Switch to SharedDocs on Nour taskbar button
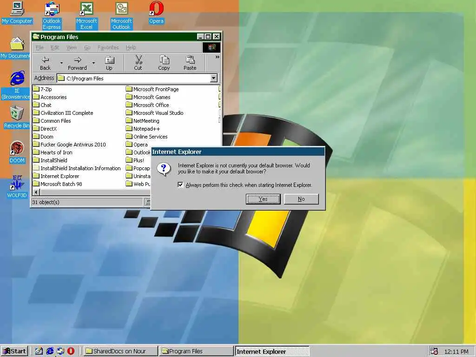This screenshot has height=357, width=476. pyautogui.click(x=120, y=351)
